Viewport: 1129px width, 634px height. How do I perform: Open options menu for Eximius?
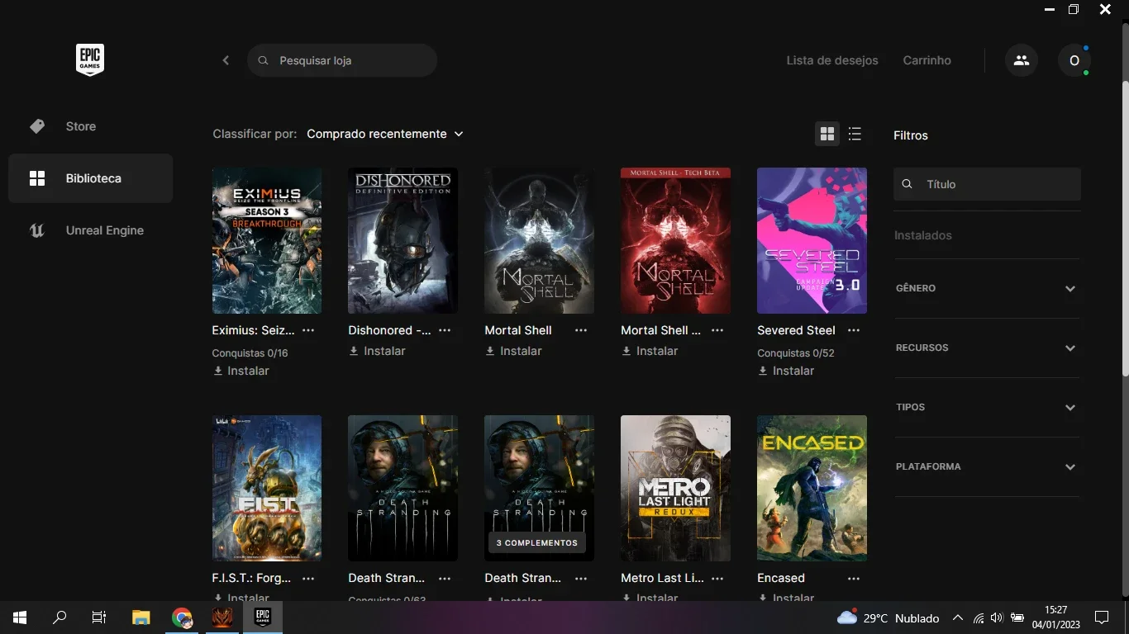point(308,330)
